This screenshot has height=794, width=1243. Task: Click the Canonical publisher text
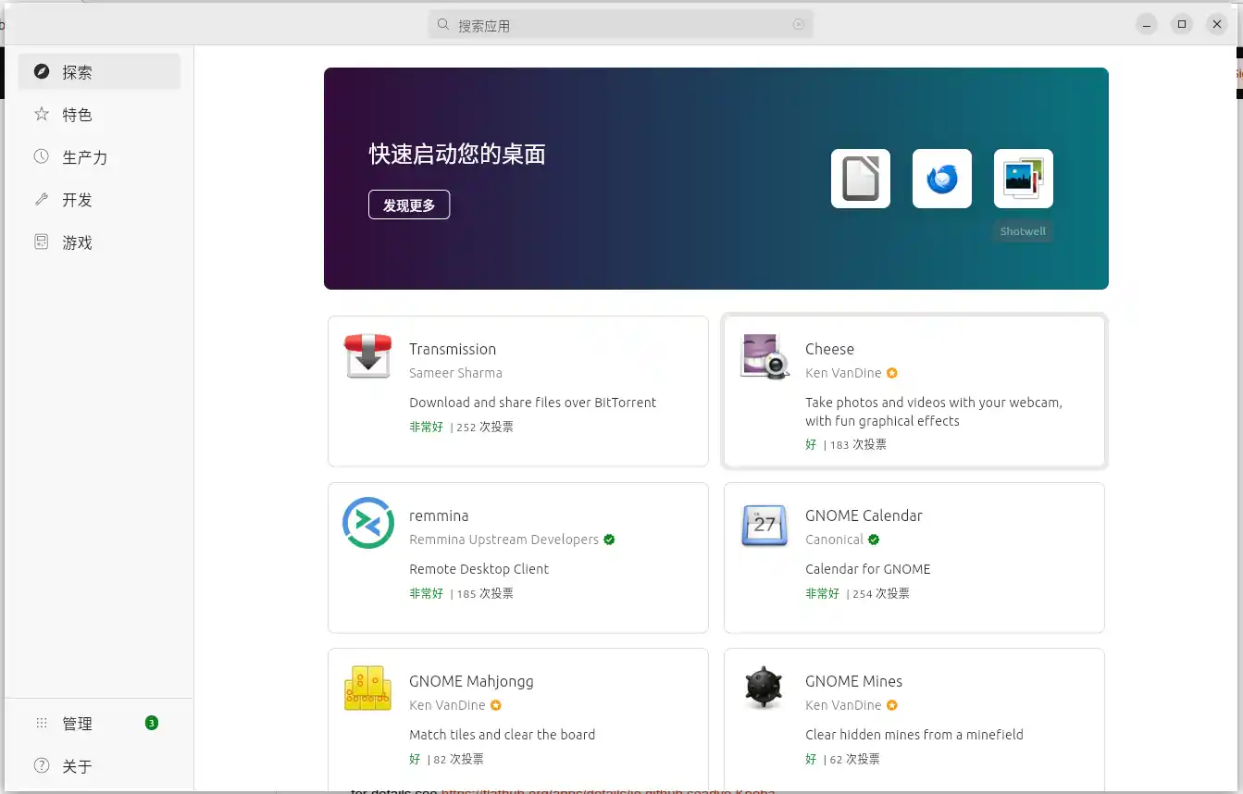834,540
